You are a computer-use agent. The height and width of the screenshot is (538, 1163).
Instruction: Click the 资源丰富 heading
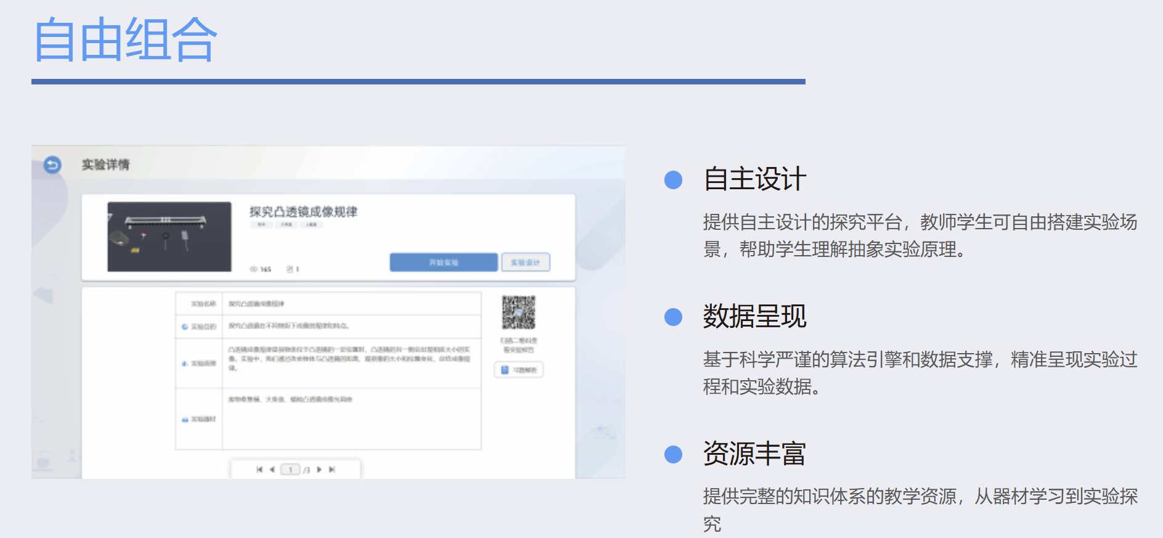754,454
